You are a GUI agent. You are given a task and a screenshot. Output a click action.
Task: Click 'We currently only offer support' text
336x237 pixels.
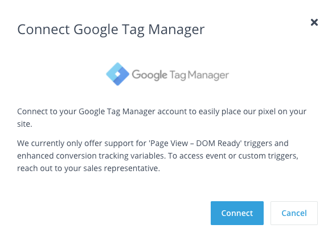pos(81,143)
